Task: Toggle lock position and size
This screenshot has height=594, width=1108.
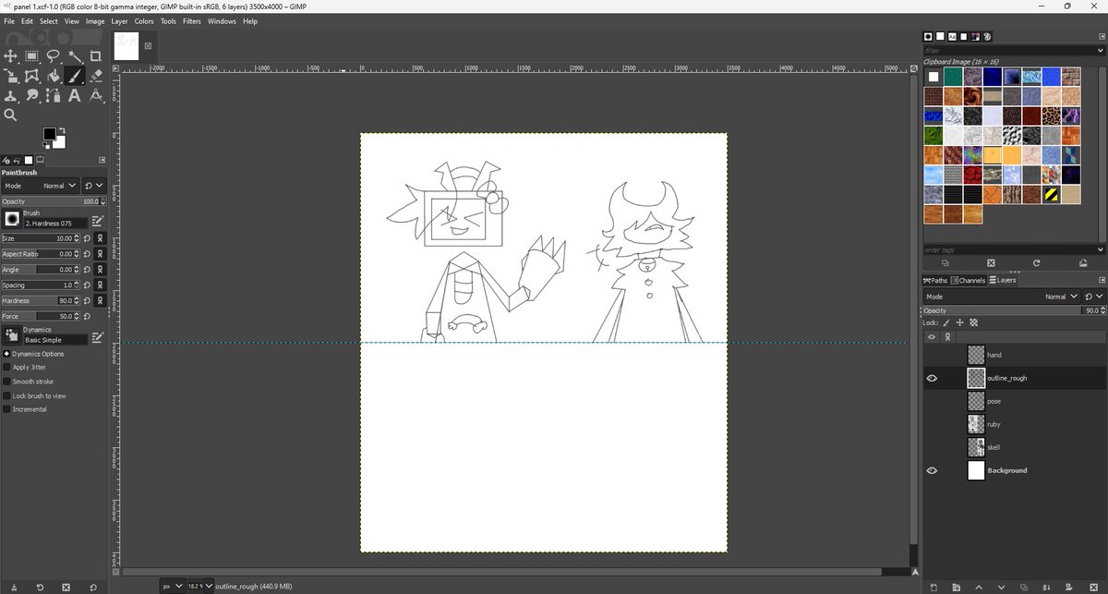Action: pos(959,322)
